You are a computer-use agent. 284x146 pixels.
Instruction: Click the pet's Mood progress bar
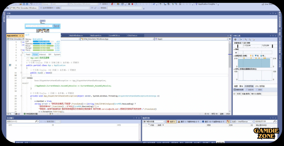(x=43, y=46)
